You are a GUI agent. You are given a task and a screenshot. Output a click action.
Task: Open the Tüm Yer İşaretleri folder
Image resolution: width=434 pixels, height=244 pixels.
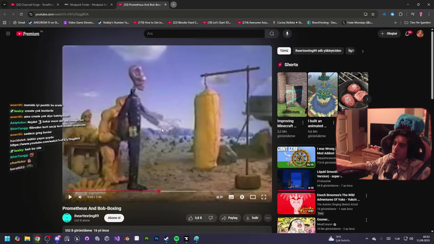tap(417, 23)
